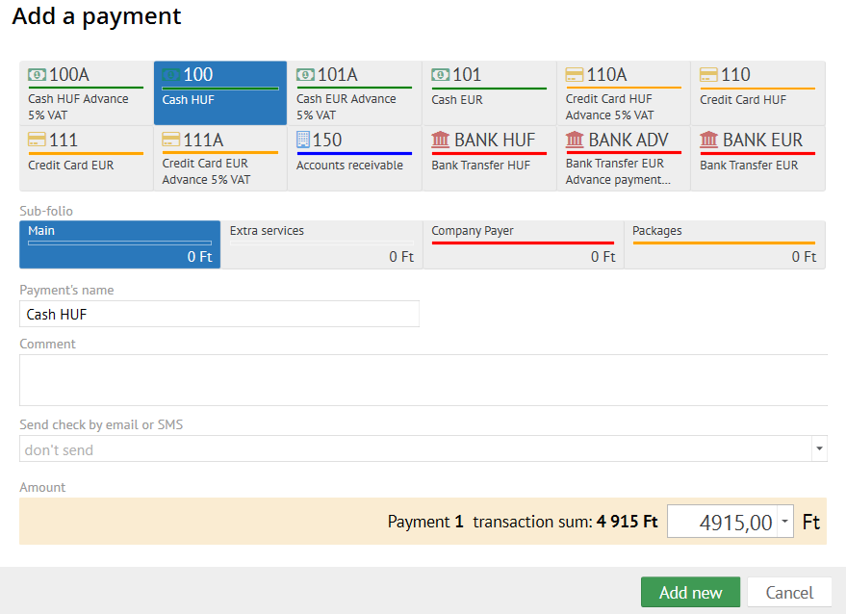This screenshot has width=846, height=614.
Task: Select the Packages sub-folio with orange bar
Action: click(724, 244)
